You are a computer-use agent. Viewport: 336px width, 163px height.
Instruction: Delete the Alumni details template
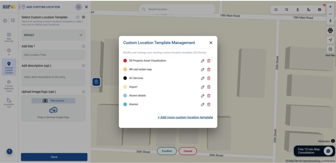pyautogui.click(x=209, y=96)
